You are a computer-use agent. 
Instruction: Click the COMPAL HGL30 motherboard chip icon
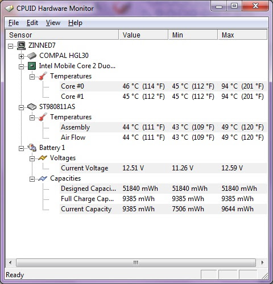[32, 56]
